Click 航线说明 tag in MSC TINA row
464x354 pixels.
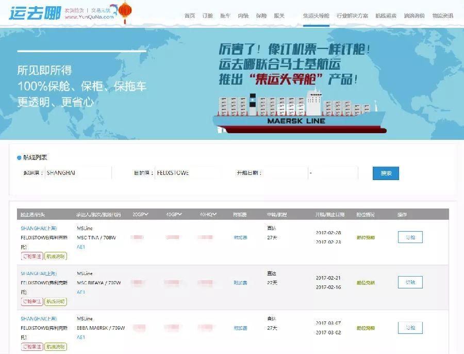[56, 256]
